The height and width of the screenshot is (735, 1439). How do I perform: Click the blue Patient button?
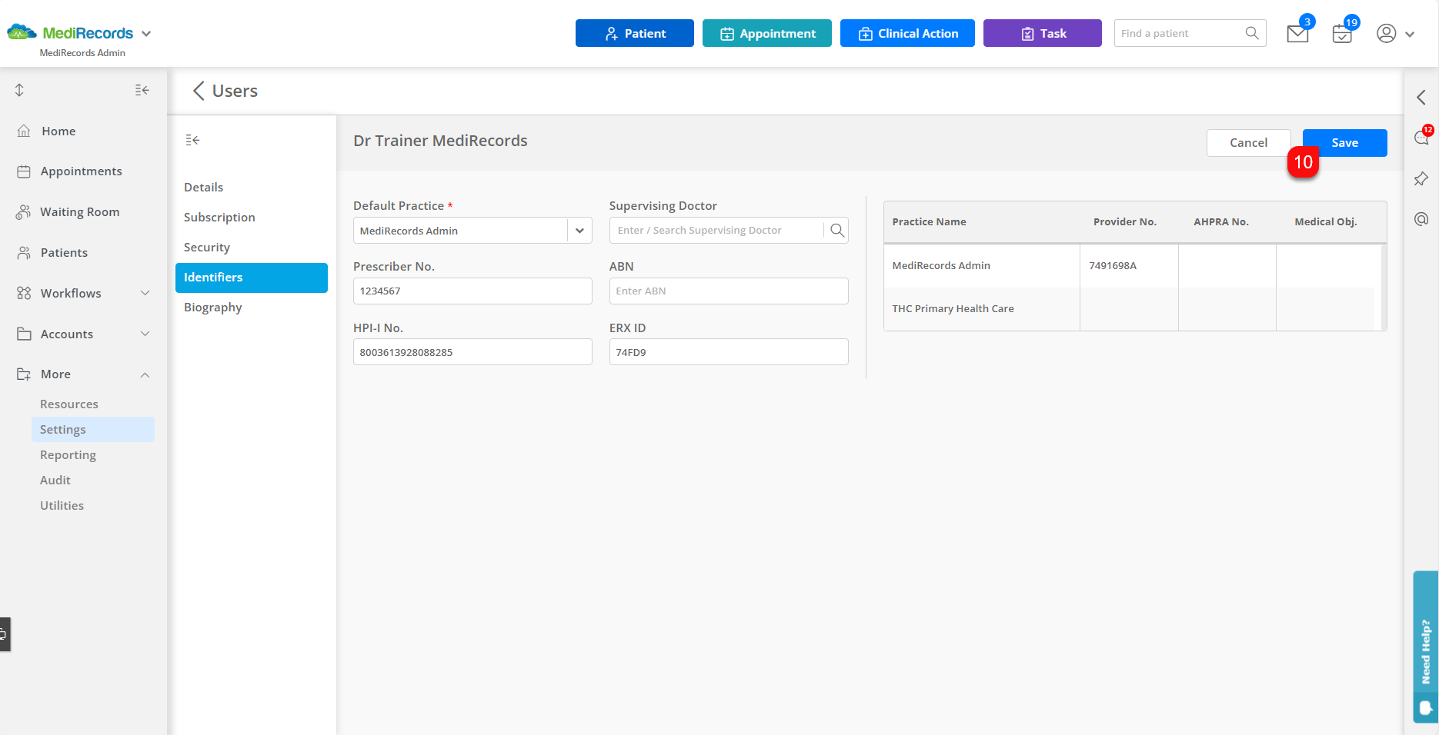634,33
